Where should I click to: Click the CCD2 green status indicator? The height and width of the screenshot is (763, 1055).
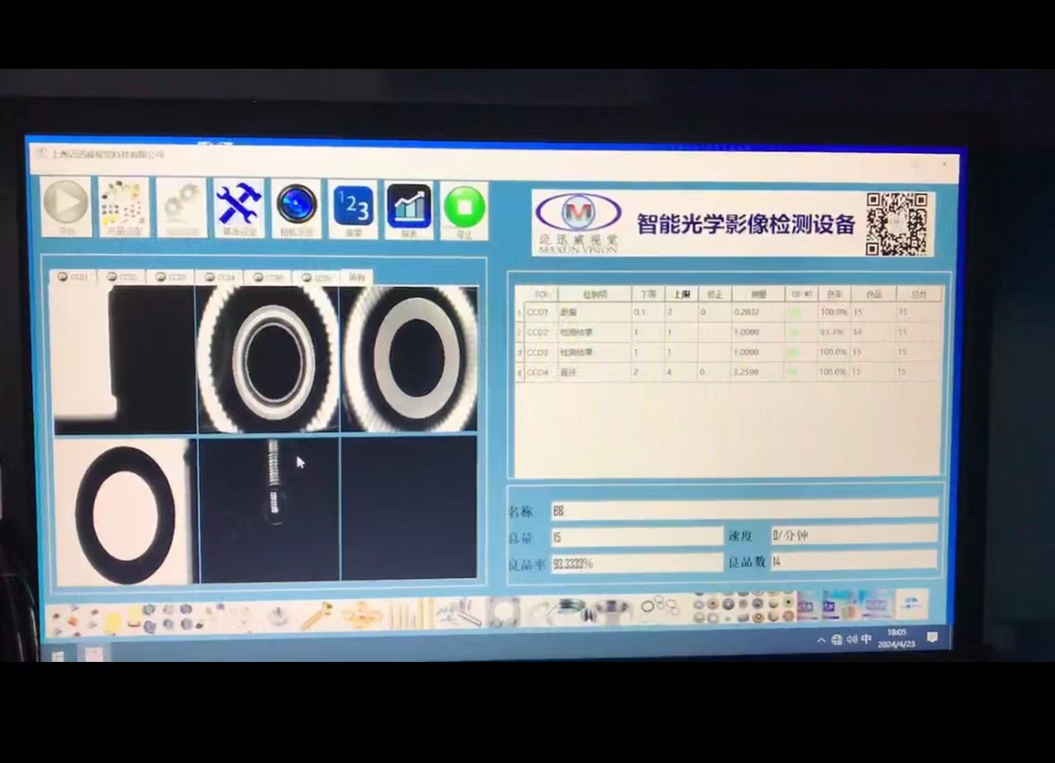(x=794, y=333)
